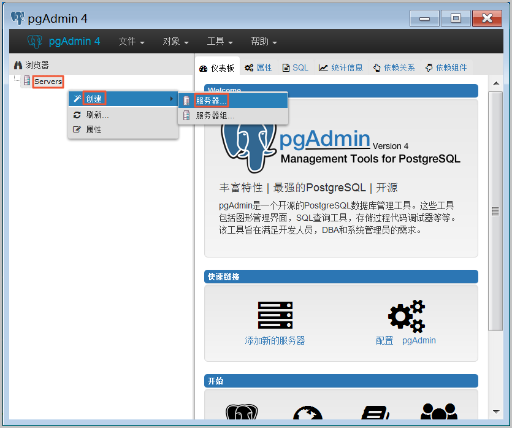Click the globe icon in 开始 section
Viewport: 512px width, 428px height.
coord(308,412)
